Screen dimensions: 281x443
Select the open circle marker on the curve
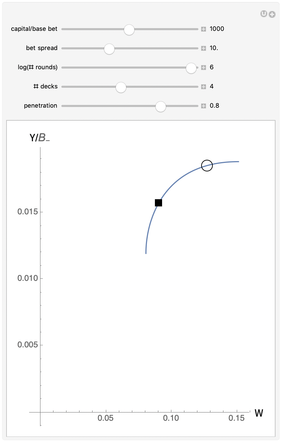coord(207,166)
